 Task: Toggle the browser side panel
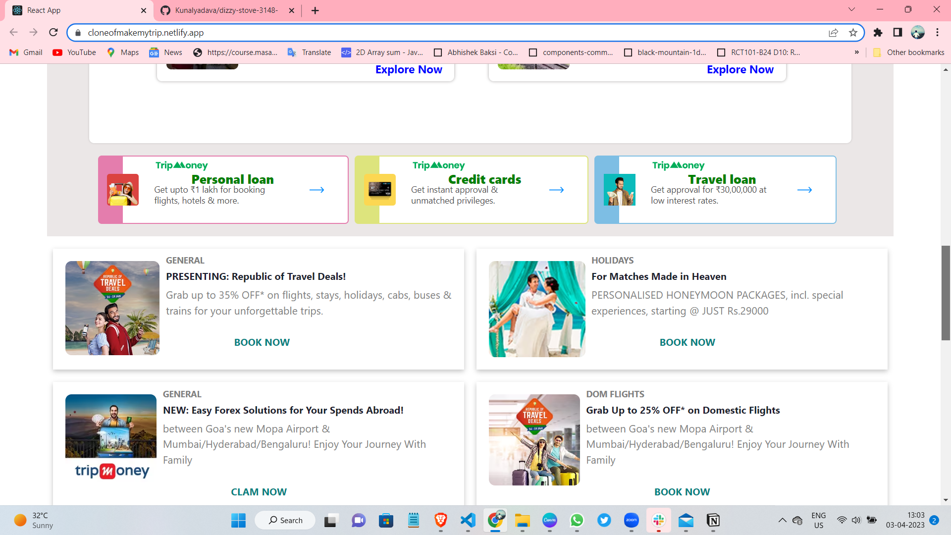click(898, 33)
